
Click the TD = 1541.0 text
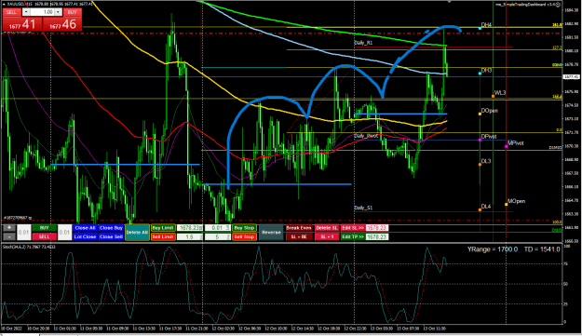(x=542, y=249)
